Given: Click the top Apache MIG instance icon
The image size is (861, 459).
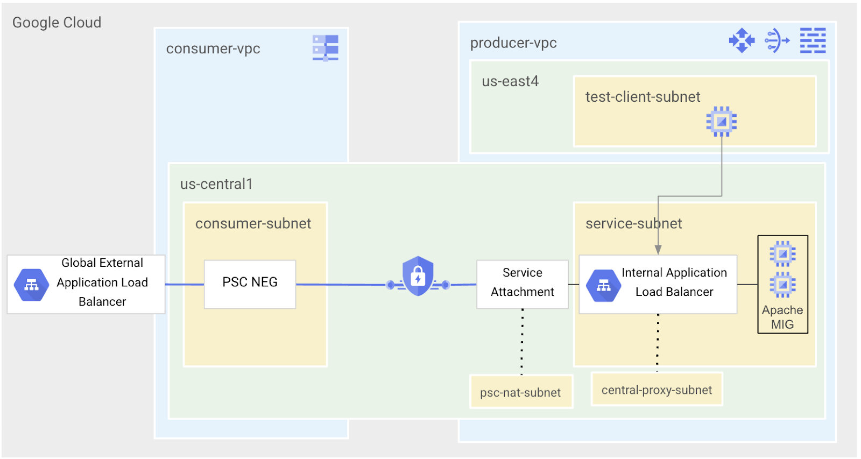Looking at the screenshot, I should pyautogui.click(x=782, y=253).
